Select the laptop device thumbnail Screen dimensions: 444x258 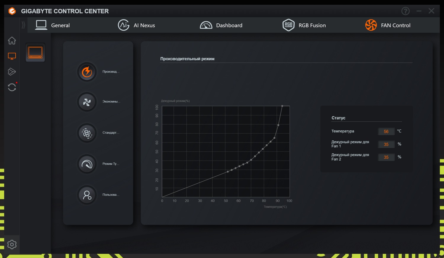pos(35,53)
